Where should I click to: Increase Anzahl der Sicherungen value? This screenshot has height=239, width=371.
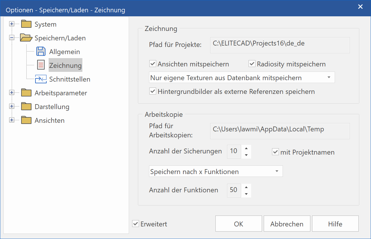pyautogui.click(x=246, y=148)
